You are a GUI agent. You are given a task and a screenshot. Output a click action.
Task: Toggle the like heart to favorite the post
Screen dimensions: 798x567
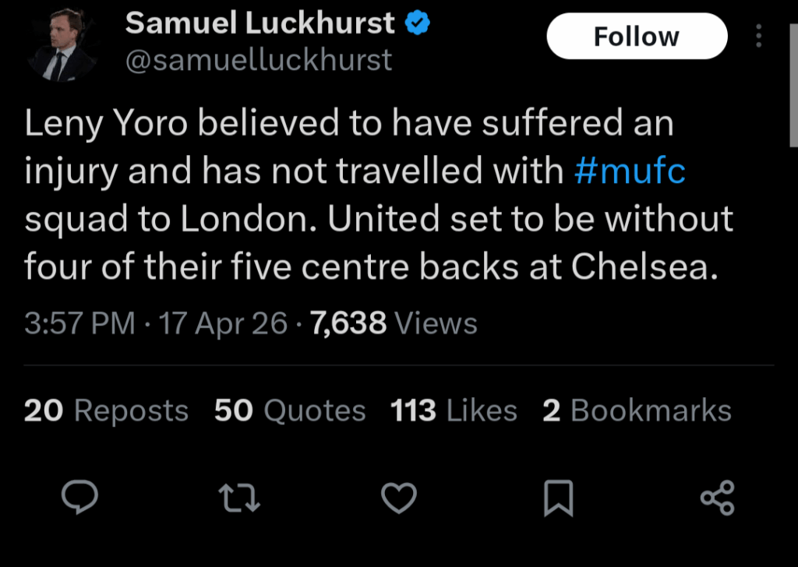point(398,498)
